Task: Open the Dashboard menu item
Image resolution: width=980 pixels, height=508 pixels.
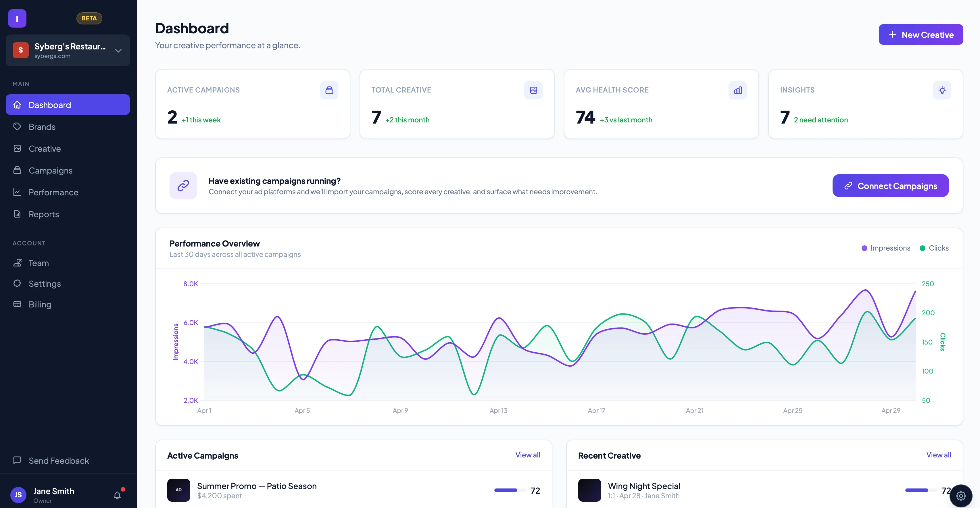Action: [x=68, y=105]
